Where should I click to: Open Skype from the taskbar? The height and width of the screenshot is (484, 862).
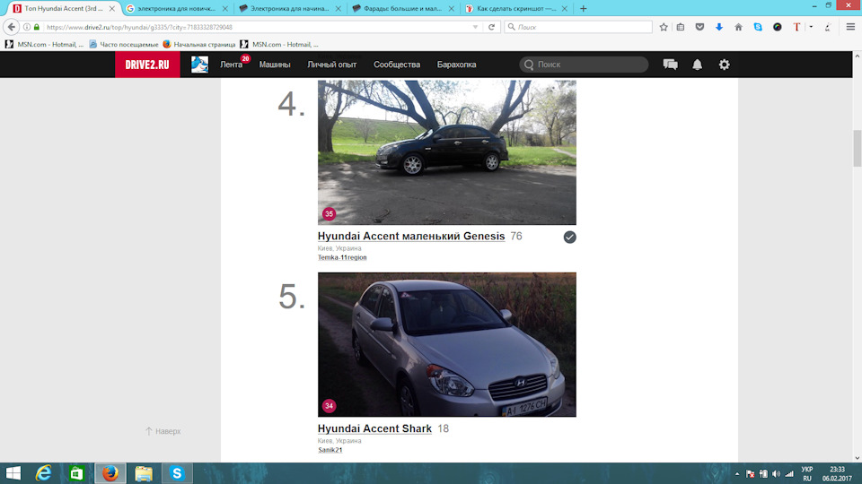(x=177, y=473)
